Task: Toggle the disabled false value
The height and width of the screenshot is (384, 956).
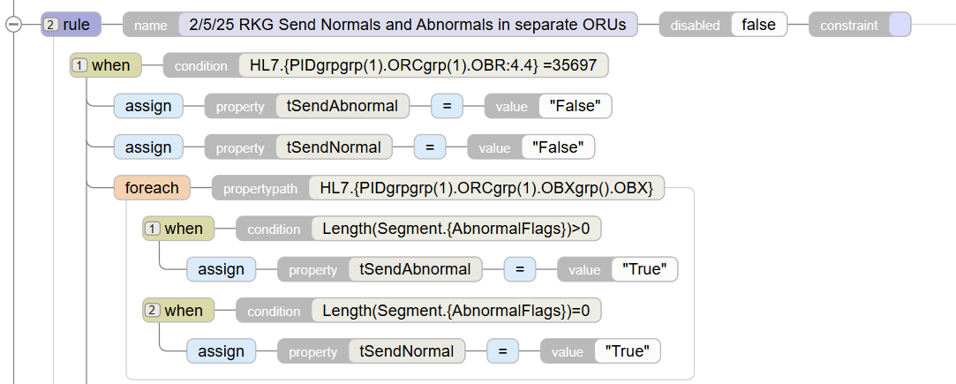Action: [759, 25]
